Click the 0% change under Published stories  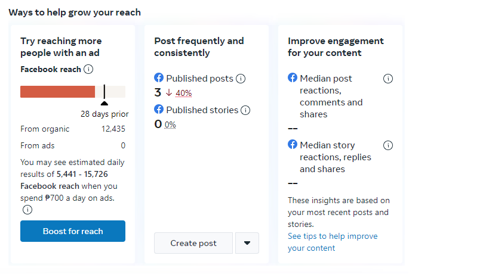(x=170, y=124)
